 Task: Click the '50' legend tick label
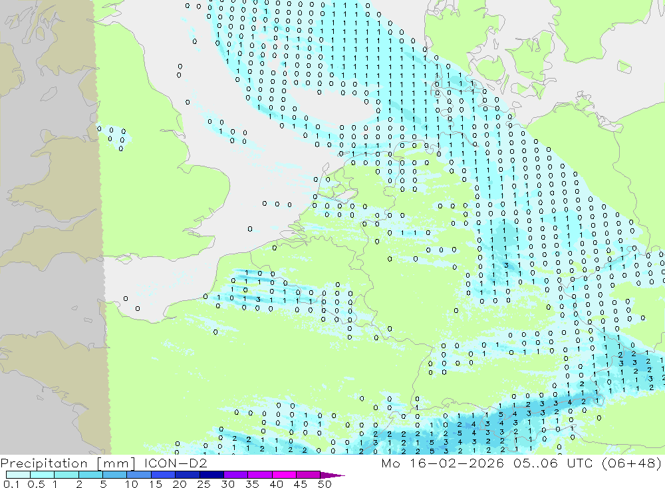[x=325, y=484]
